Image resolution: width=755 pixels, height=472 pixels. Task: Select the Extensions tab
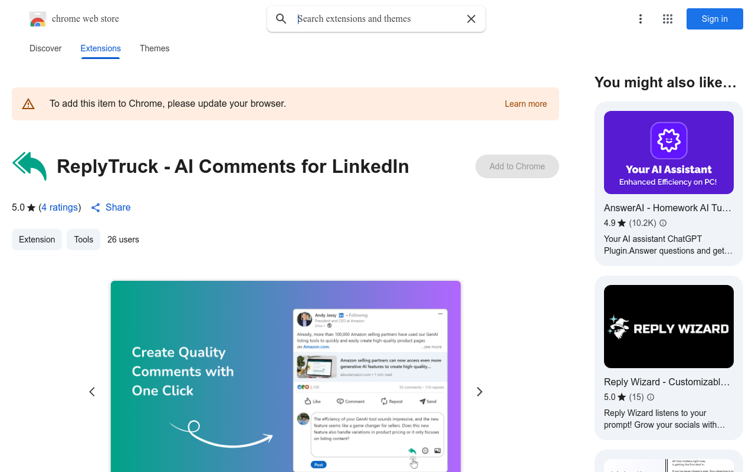click(x=101, y=48)
